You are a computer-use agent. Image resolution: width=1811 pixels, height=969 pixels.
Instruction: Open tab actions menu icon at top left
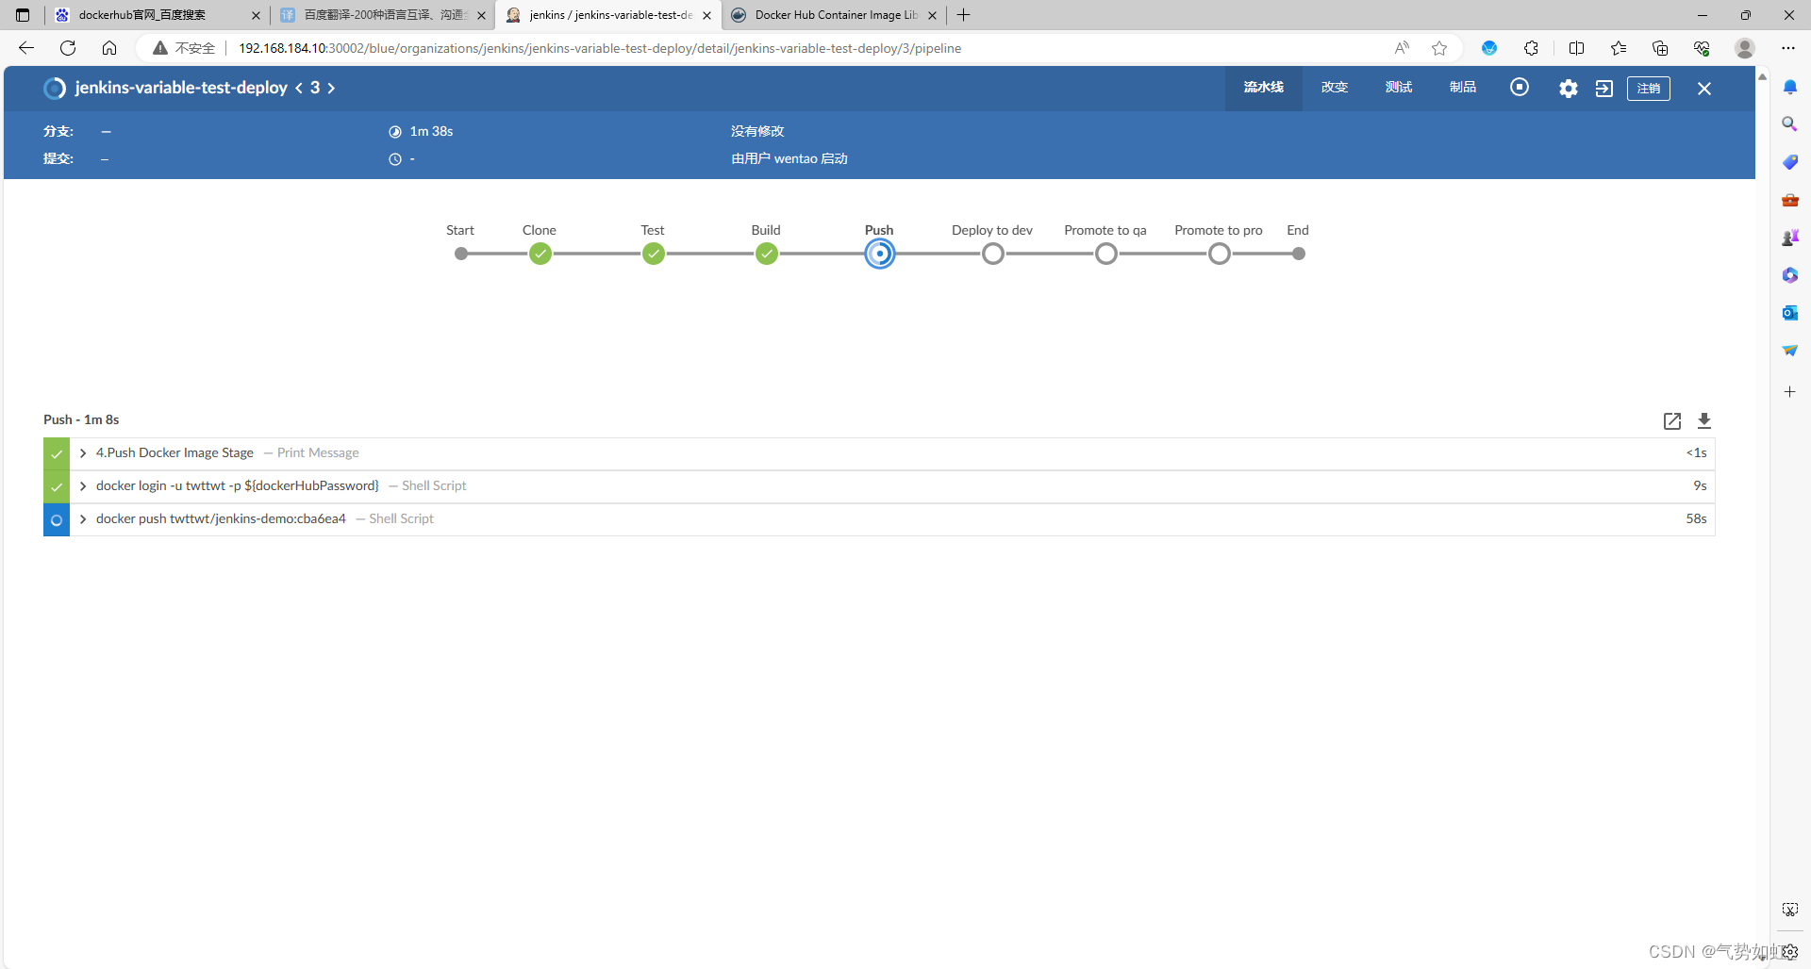tap(23, 15)
